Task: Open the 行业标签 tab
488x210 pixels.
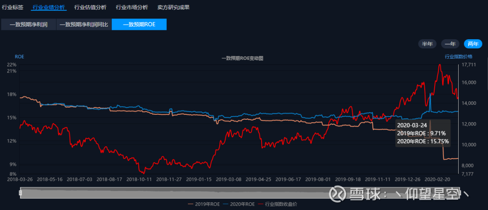Action: [x=13, y=8]
